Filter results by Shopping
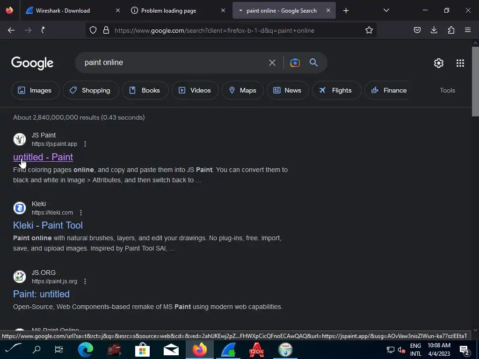 coord(91,90)
